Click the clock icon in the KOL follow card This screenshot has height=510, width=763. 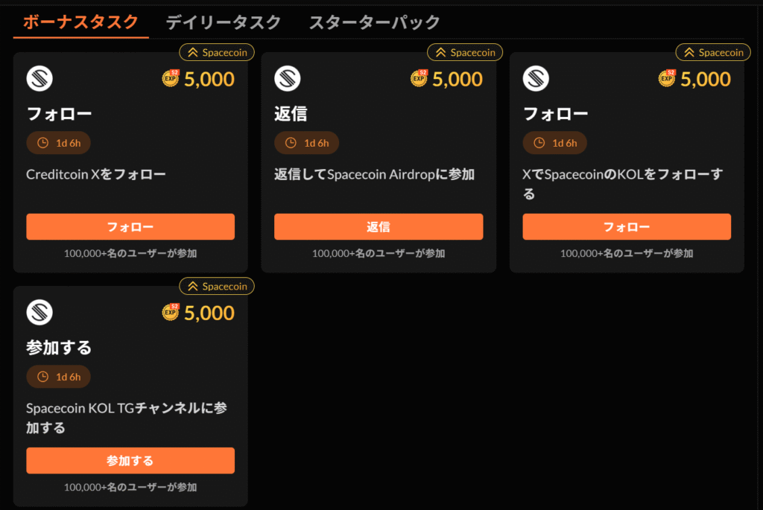click(539, 143)
